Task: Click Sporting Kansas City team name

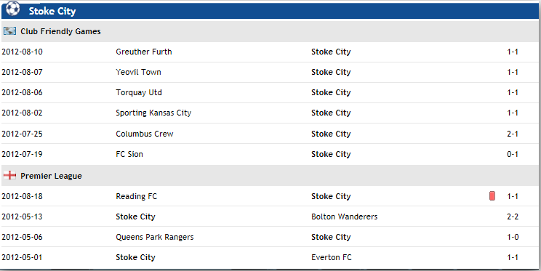Action: point(153,113)
